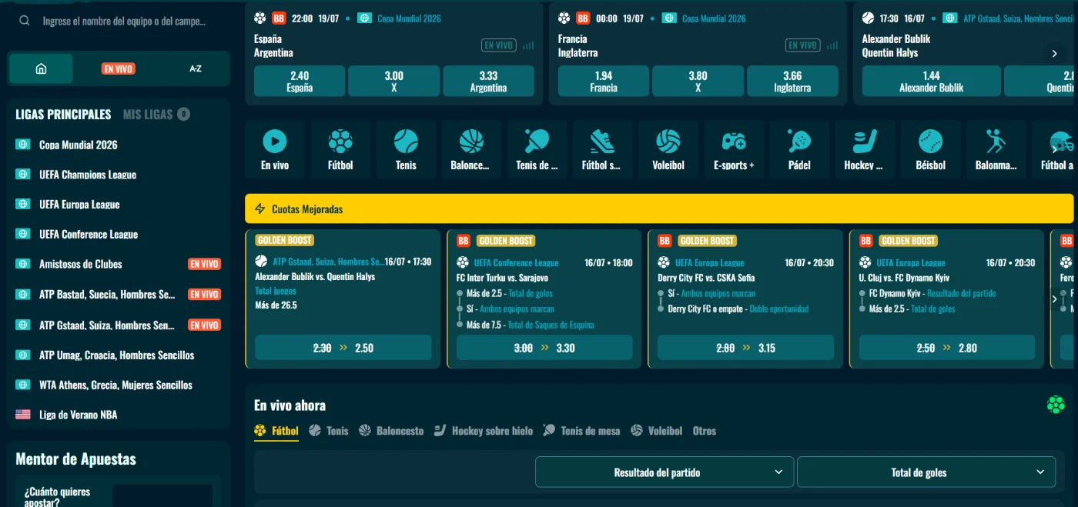Open the MIS LIGAS tab
Viewport: 1078px width, 507px height.
click(x=156, y=115)
